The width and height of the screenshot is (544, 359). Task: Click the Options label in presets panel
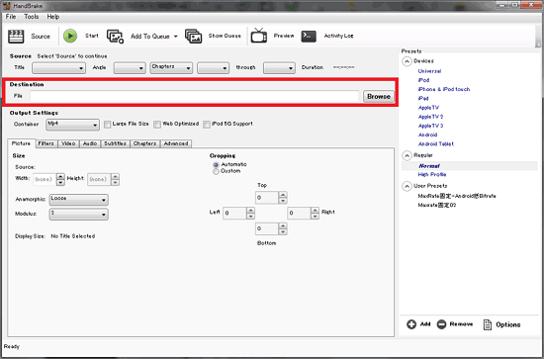508,324
